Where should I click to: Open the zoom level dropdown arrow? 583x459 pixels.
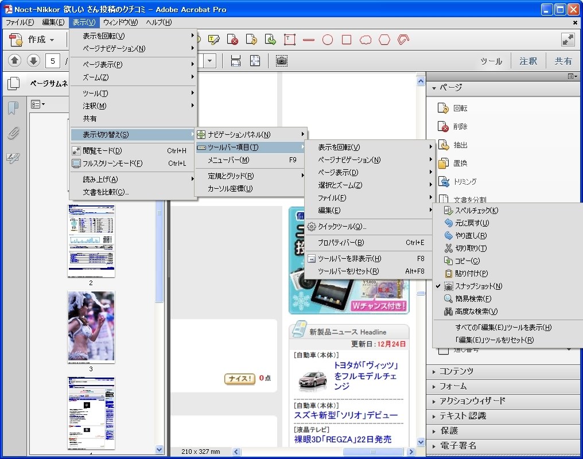coord(209,60)
